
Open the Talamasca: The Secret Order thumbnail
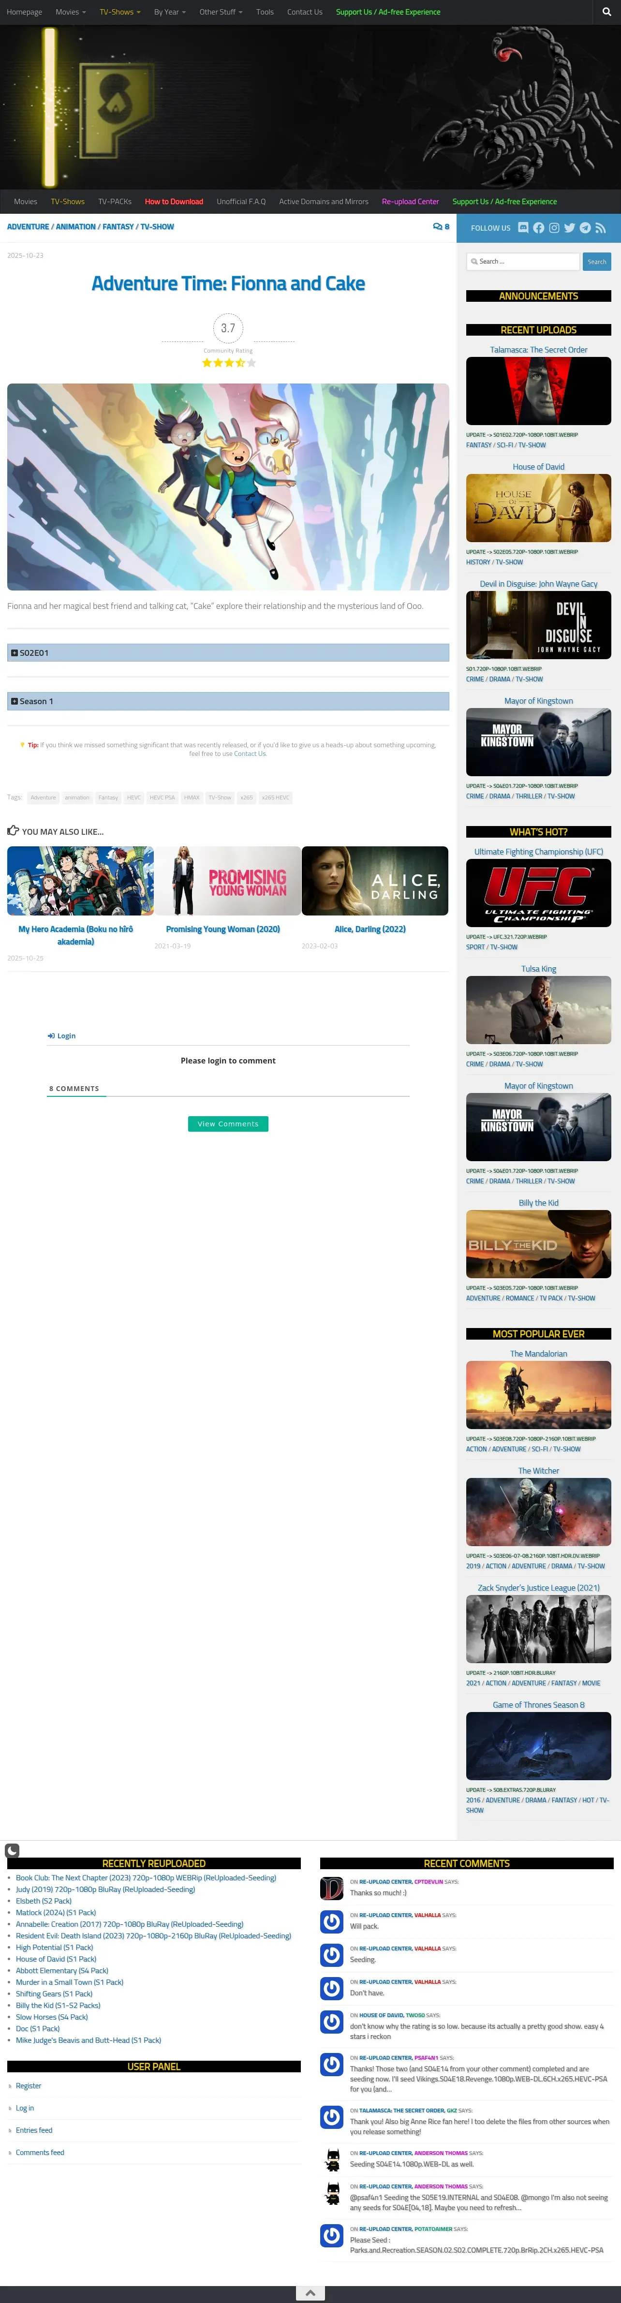539,391
